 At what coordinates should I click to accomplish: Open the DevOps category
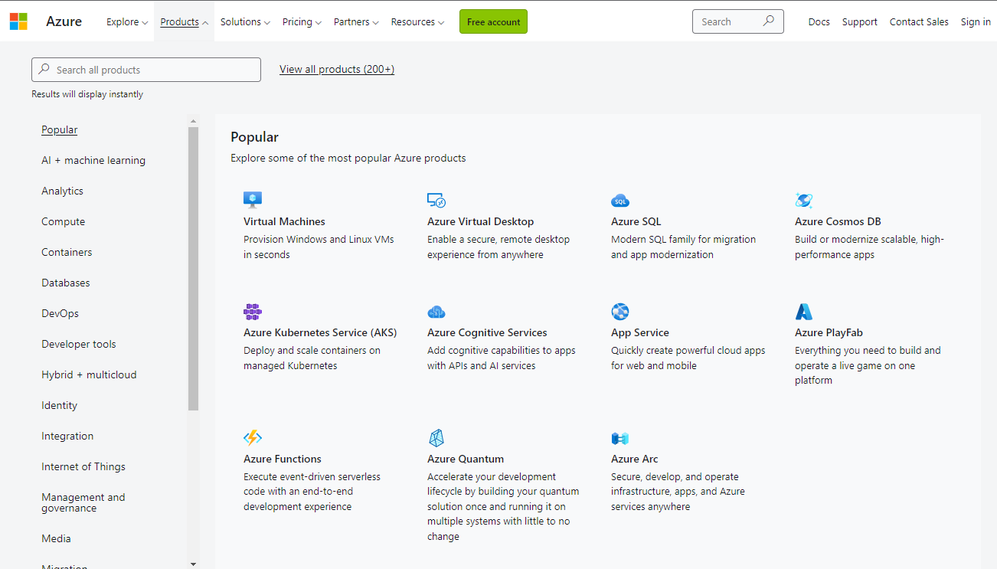coord(60,313)
